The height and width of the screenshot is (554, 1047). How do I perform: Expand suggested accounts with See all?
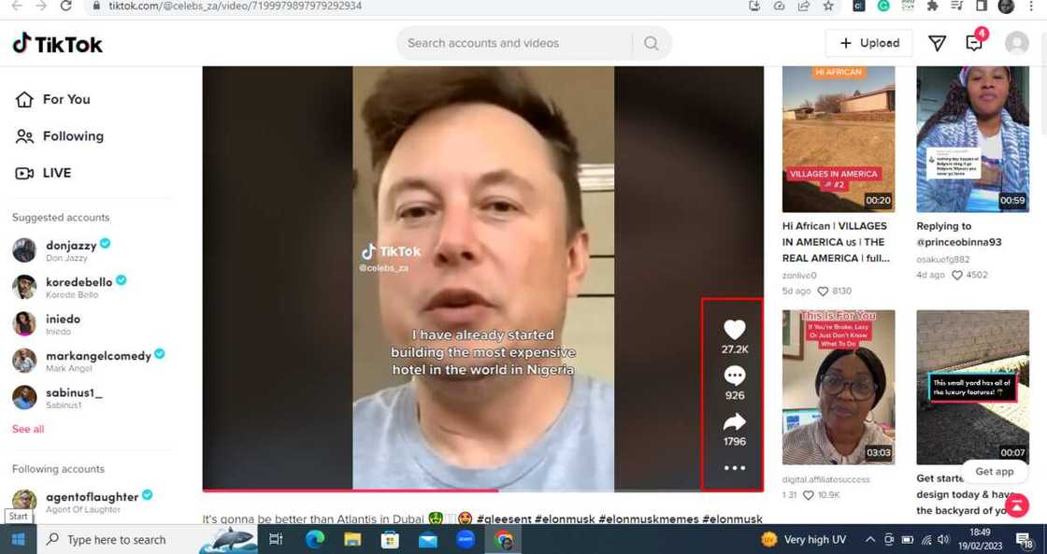pos(27,429)
